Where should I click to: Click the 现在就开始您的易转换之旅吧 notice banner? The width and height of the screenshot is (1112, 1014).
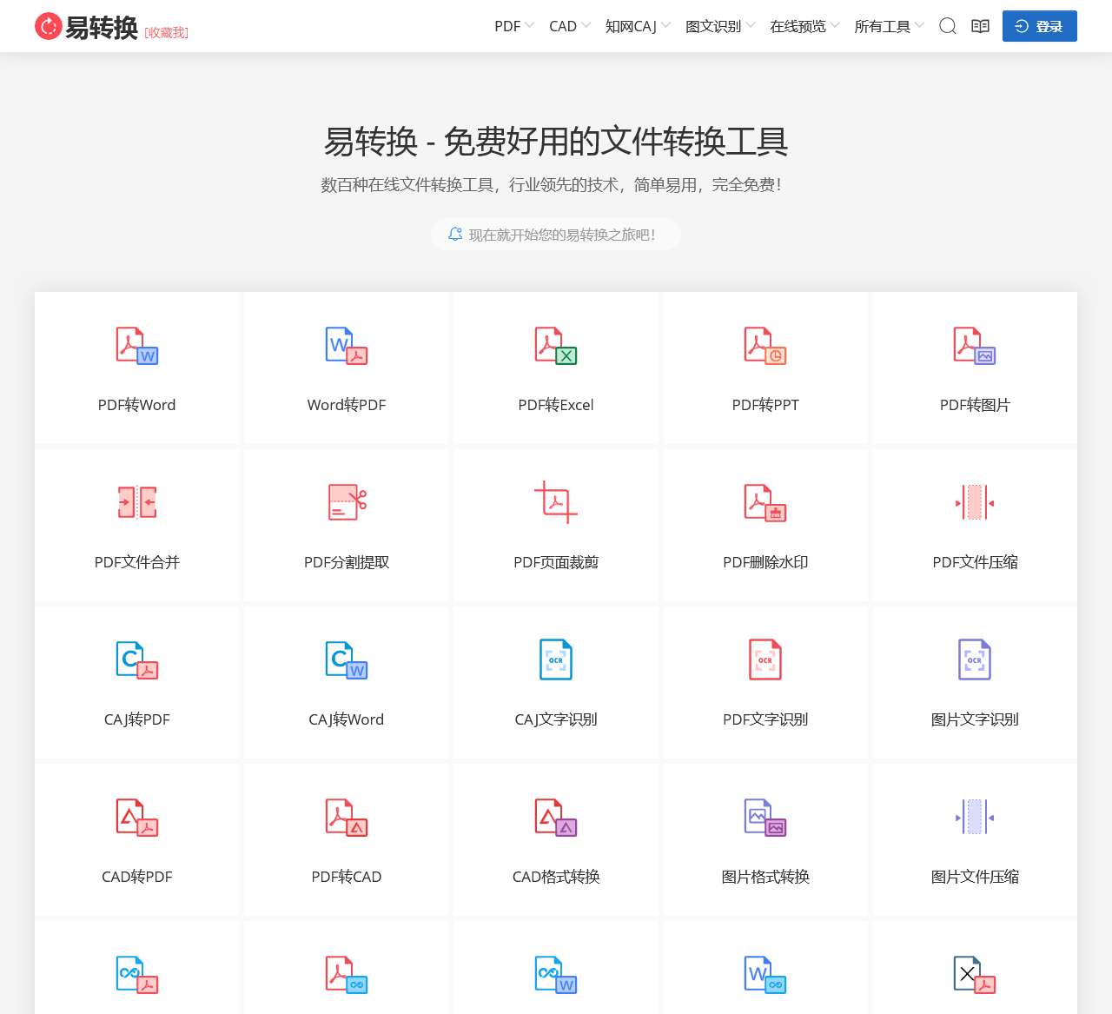pos(555,235)
